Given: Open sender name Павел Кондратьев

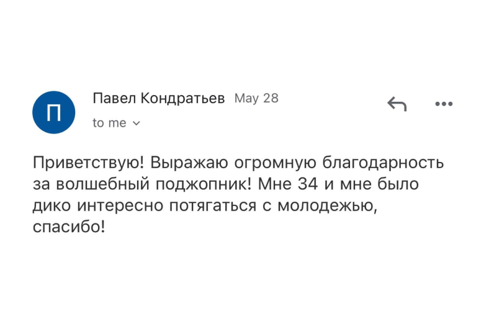Looking at the screenshot, I should pos(158,98).
